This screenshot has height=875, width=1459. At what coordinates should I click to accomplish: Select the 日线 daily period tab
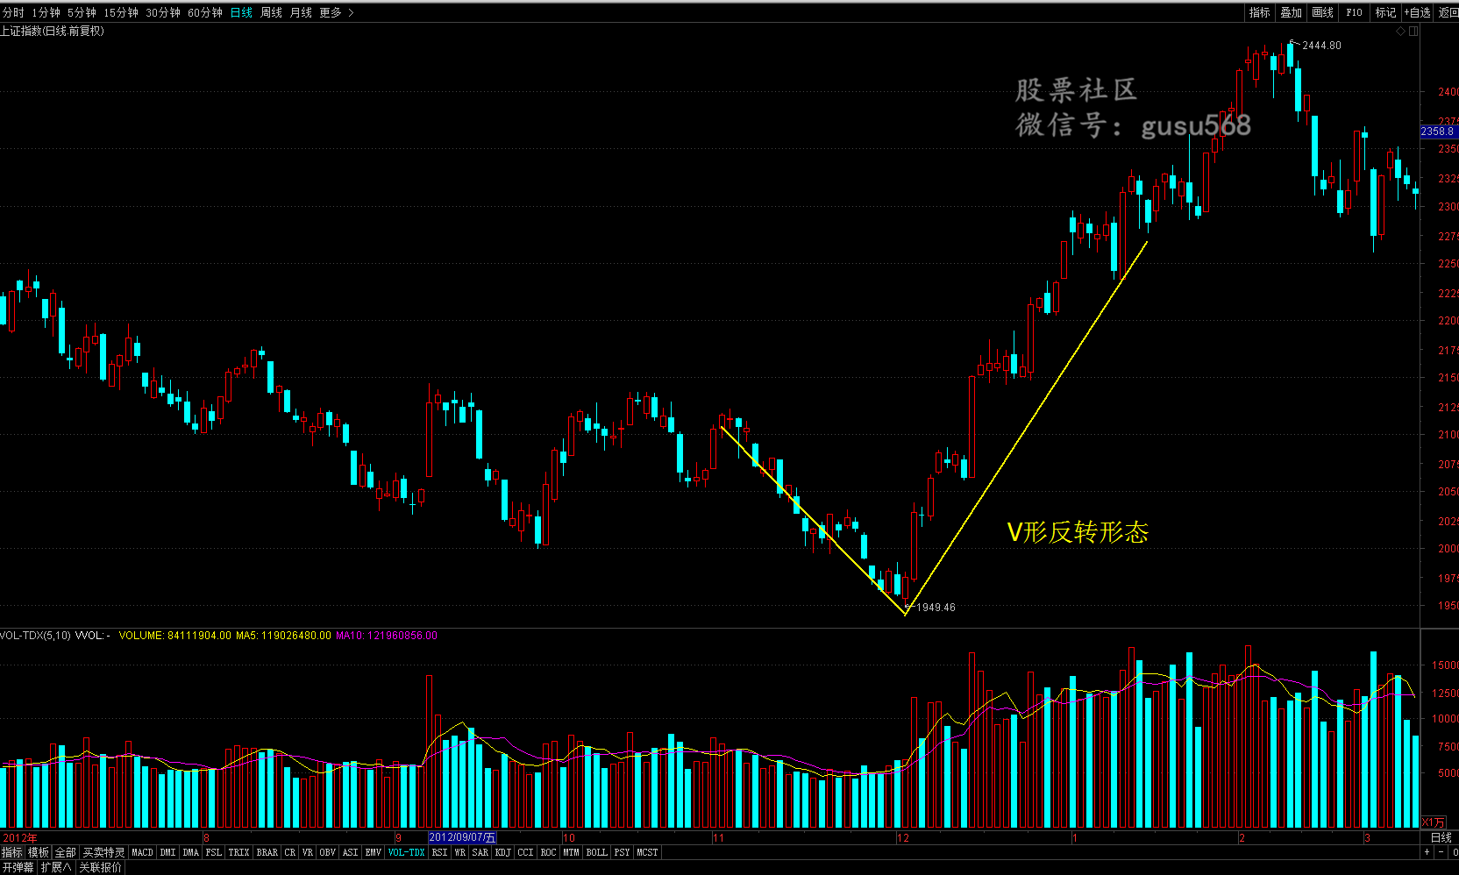tap(241, 12)
